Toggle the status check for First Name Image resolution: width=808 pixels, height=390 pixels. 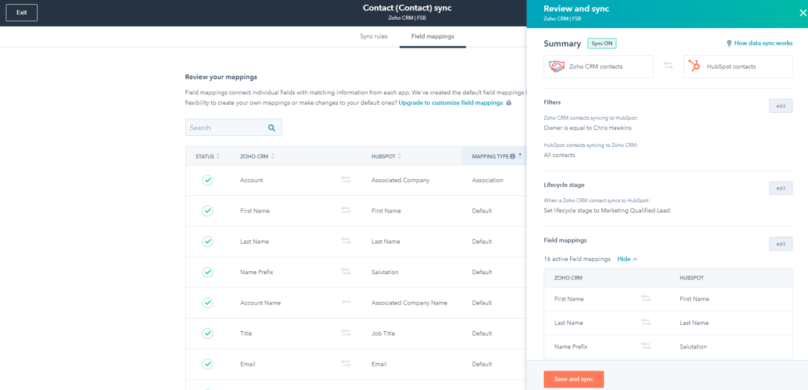pyautogui.click(x=208, y=211)
